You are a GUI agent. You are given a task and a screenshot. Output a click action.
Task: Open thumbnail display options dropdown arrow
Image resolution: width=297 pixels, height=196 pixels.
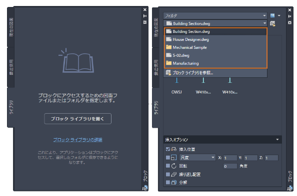(x=279, y=15)
